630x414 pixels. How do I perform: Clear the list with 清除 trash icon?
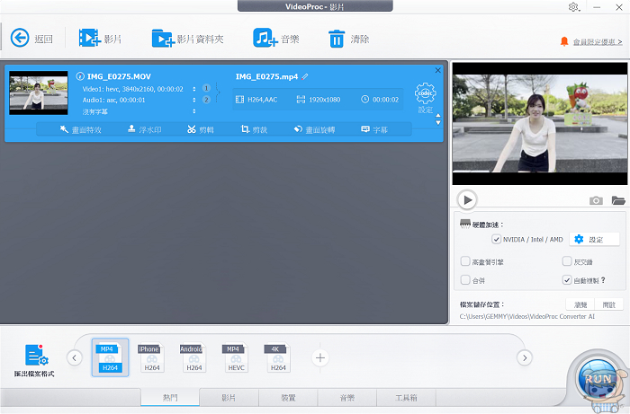coord(337,38)
